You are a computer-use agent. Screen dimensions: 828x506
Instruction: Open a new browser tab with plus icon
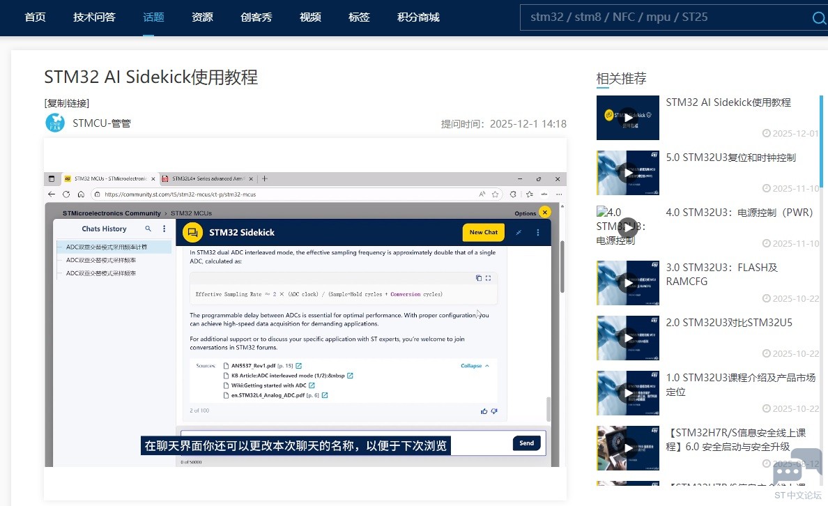point(265,178)
